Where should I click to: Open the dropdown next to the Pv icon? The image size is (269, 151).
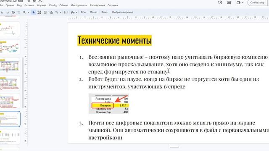76,12
